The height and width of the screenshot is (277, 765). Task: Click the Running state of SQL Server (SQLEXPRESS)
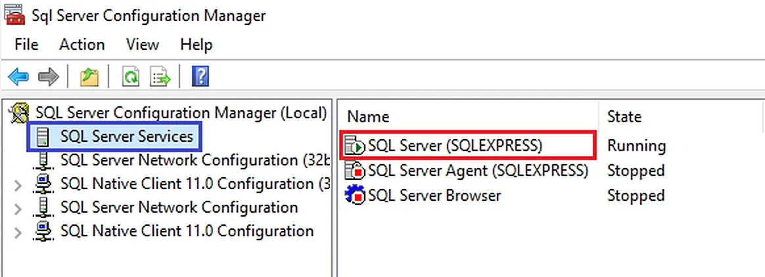(636, 145)
